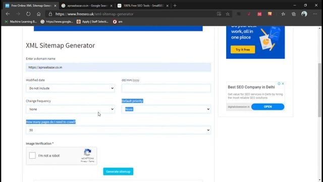Image resolution: width=323 pixels, height=182 pixels.
Task: Go back using browser back arrow
Action: tap(8, 14)
